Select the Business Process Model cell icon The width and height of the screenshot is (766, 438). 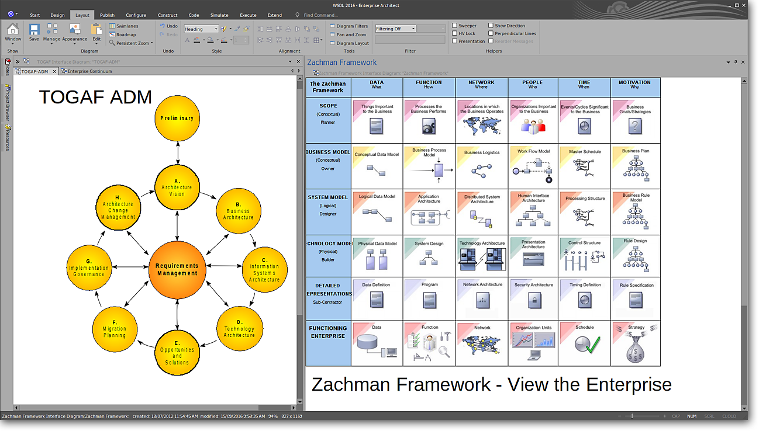(x=438, y=169)
